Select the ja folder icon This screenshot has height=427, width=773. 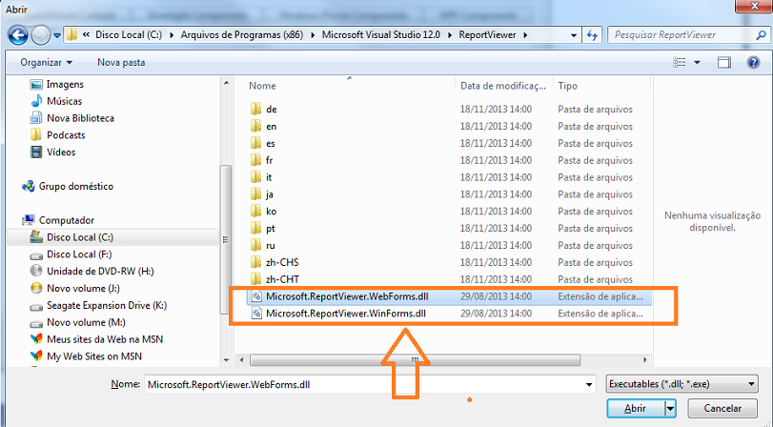pyautogui.click(x=255, y=194)
